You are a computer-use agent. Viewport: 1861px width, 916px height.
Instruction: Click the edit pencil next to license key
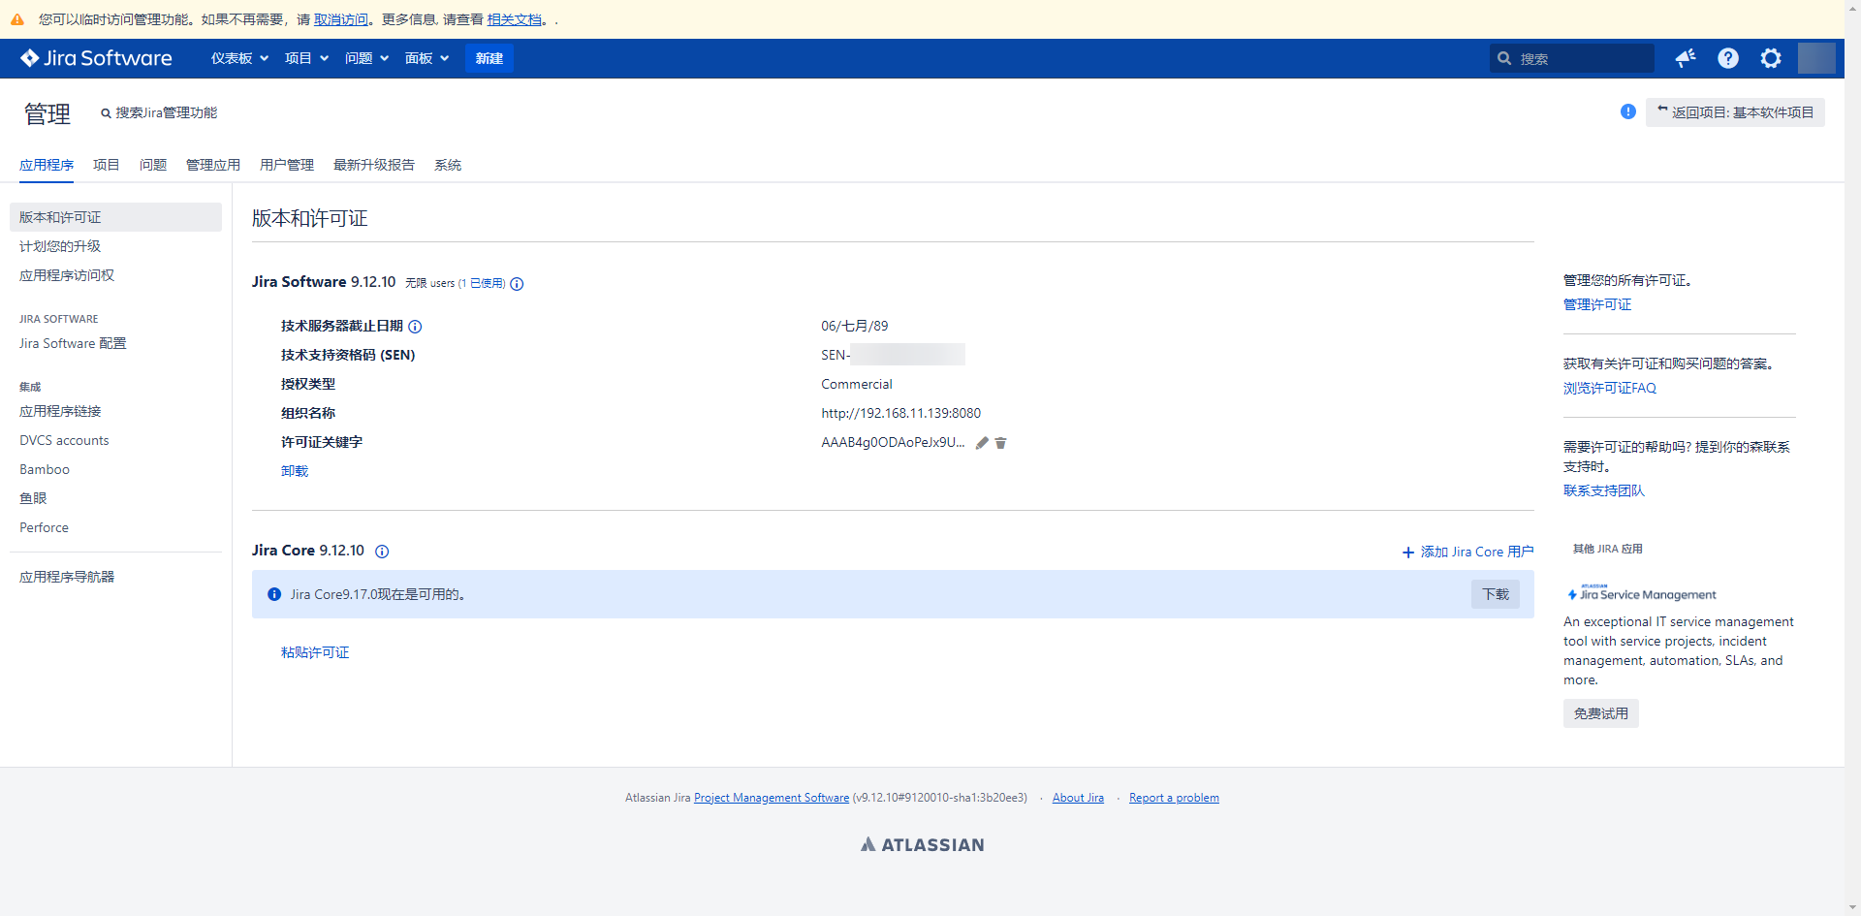(x=982, y=443)
